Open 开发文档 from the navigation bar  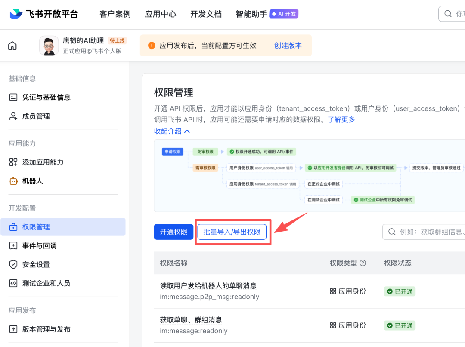(x=206, y=14)
